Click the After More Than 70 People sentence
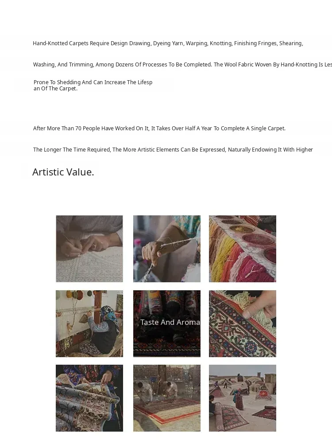The image size is (332, 448). tap(159, 129)
